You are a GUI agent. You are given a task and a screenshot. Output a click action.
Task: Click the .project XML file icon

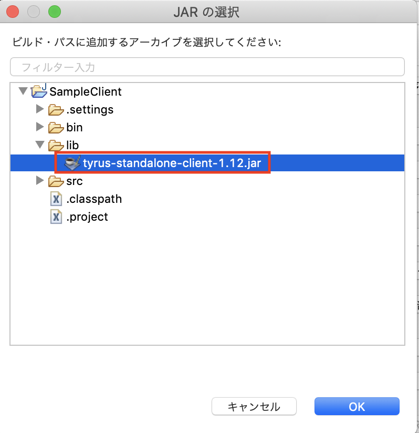pos(56,217)
